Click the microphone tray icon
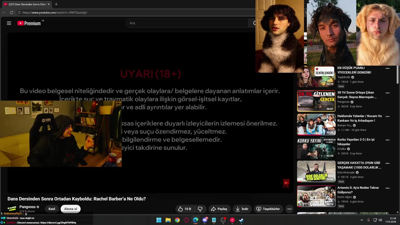Screen dimensions: 400x225 [x=368, y=220]
